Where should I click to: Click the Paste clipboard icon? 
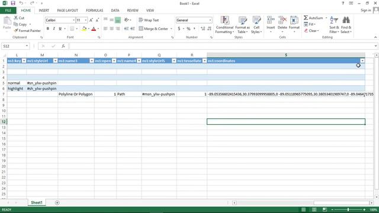click(x=7, y=21)
